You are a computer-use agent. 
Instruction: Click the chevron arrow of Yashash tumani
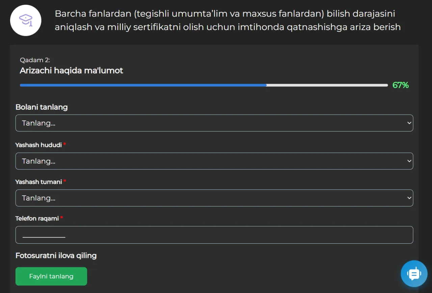point(409,198)
